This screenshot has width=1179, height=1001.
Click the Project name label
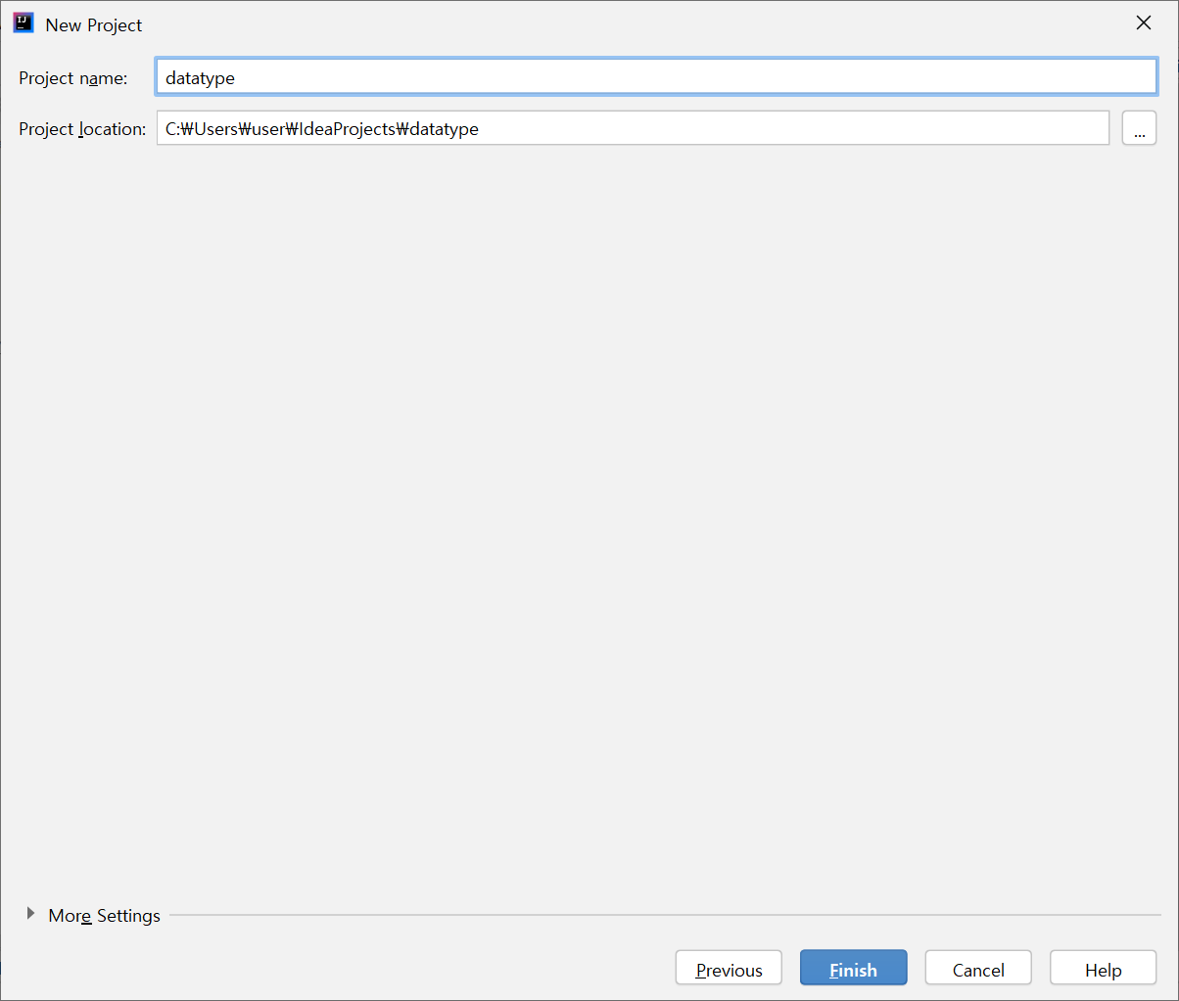pos(73,78)
